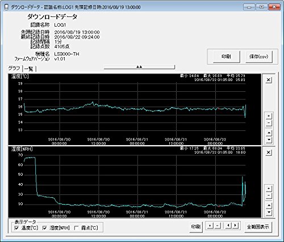This screenshot has width=284, height=242.
Task: Zoom in time axis with bottom + button
Action: (210, 226)
